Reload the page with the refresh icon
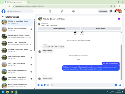Image resolution: width=125 pixels, height=94 pixels. pos(9,6)
